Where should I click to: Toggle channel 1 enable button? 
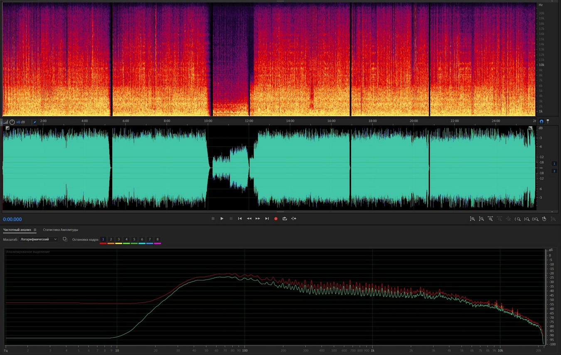pos(554,164)
